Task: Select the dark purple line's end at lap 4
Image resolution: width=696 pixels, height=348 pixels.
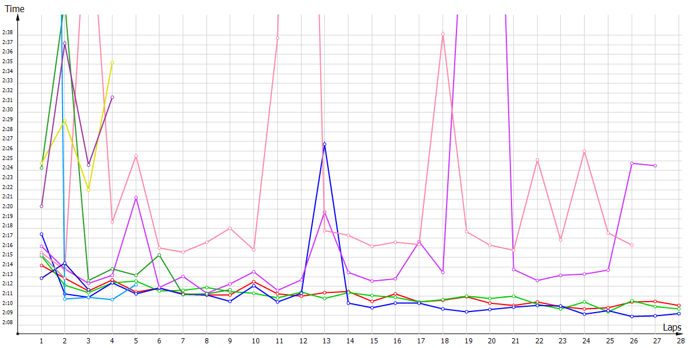Action: 112,97
